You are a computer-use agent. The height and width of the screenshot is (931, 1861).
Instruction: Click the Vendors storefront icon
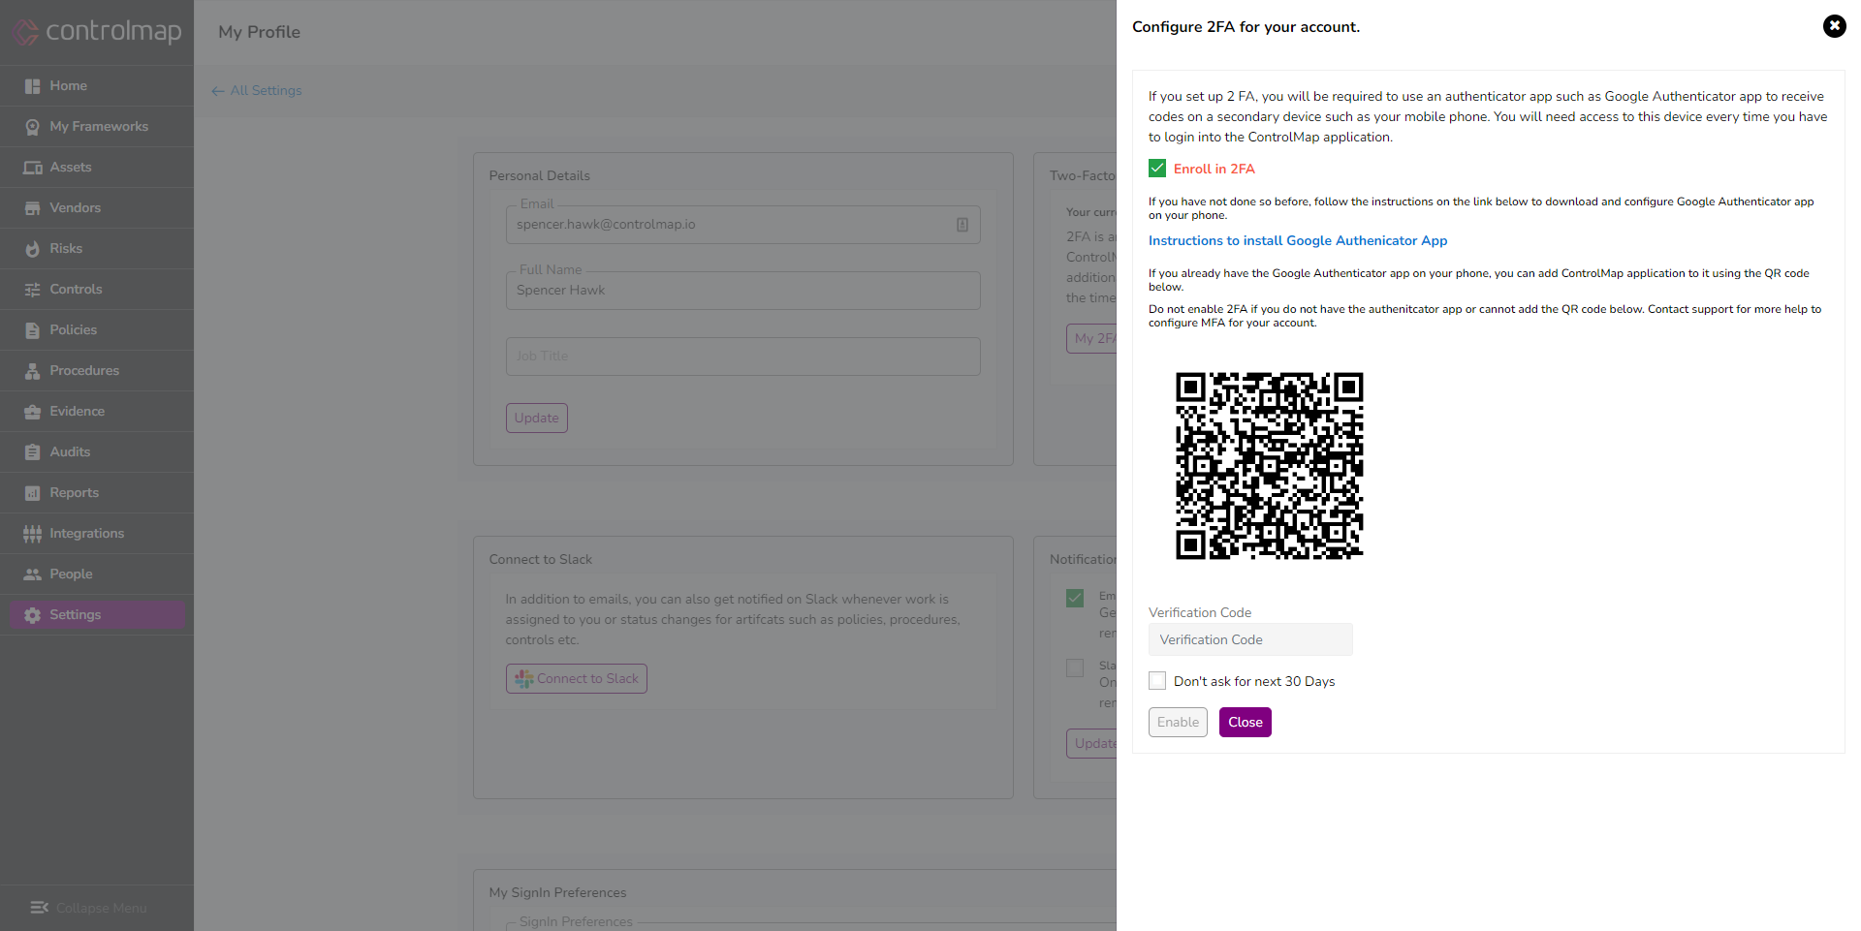tap(32, 208)
